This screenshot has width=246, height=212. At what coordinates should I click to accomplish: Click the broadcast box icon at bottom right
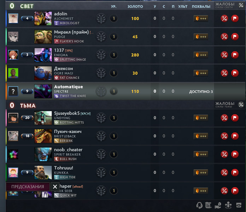point(239,205)
